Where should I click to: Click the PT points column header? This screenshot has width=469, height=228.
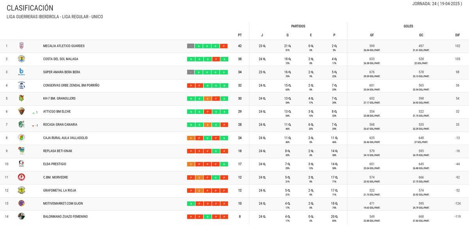(x=240, y=35)
